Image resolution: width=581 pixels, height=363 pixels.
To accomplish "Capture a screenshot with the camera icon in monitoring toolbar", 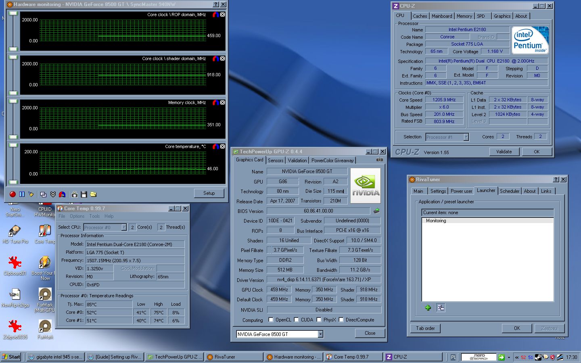I will 75,194.
